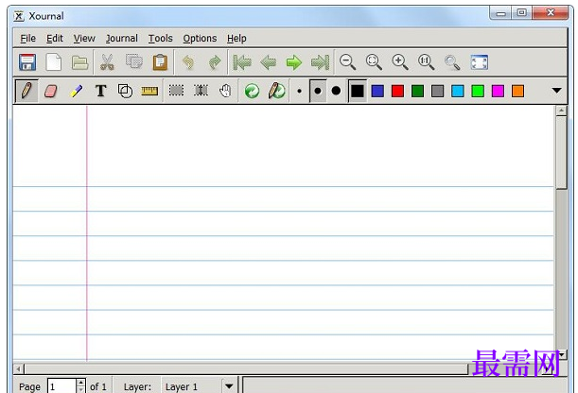
Task: Select the Text tool
Action: click(100, 91)
